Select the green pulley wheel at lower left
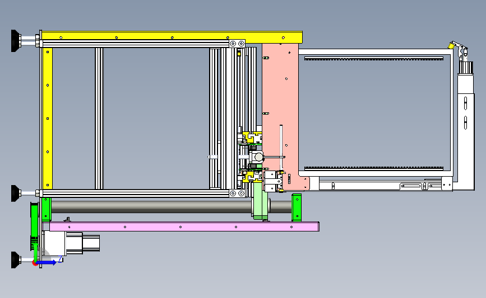The height and width of the screenshot is (298, 486). 34,226
